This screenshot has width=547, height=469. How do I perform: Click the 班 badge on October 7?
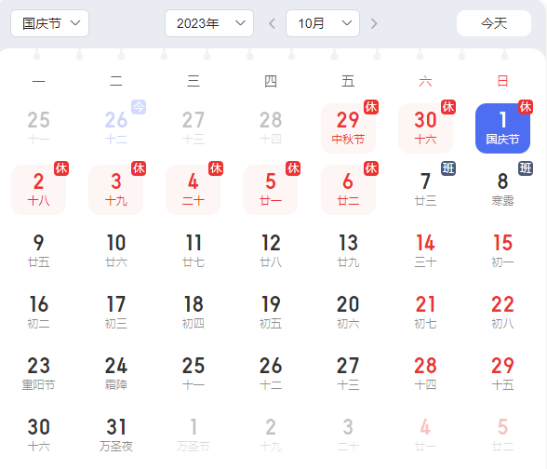[x=448, y=168]
